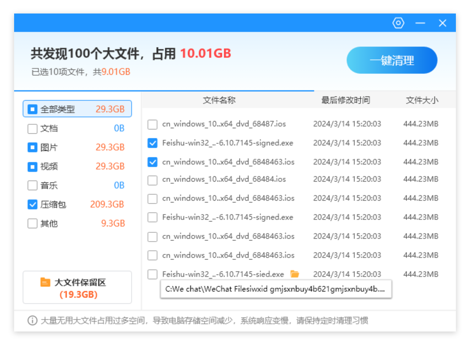Sort by 最后修改时间 column header
This screenshot has width=470, height=345.
click(345, 100)
